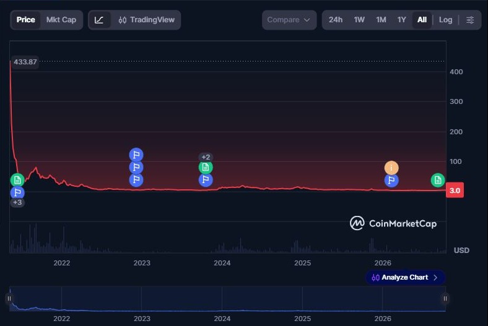Open the blue flag marker above +3 badge
The height and width of the screenshot is (326, 488).
tap(17, 192)
